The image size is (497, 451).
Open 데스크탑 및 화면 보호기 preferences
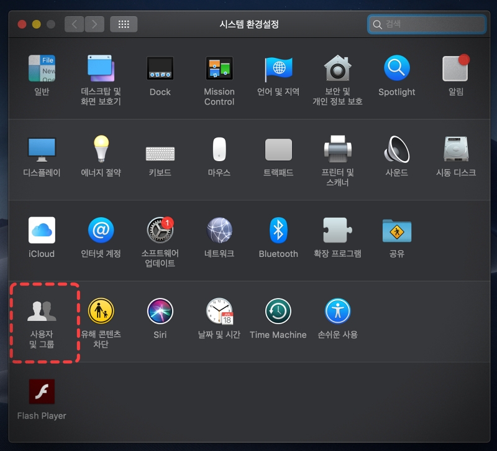pyautogui.click(x=101, y=68)
